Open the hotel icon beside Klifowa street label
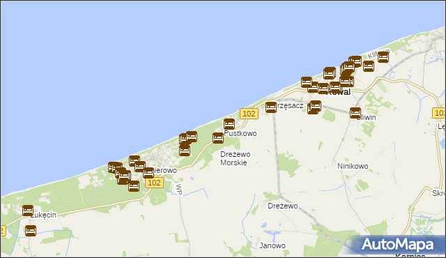The image size is (446, 258). [383, 57]
